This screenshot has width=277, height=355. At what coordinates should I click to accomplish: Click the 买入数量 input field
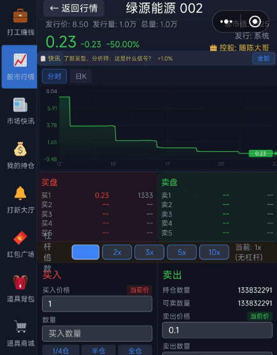click(x=97, y=333)
